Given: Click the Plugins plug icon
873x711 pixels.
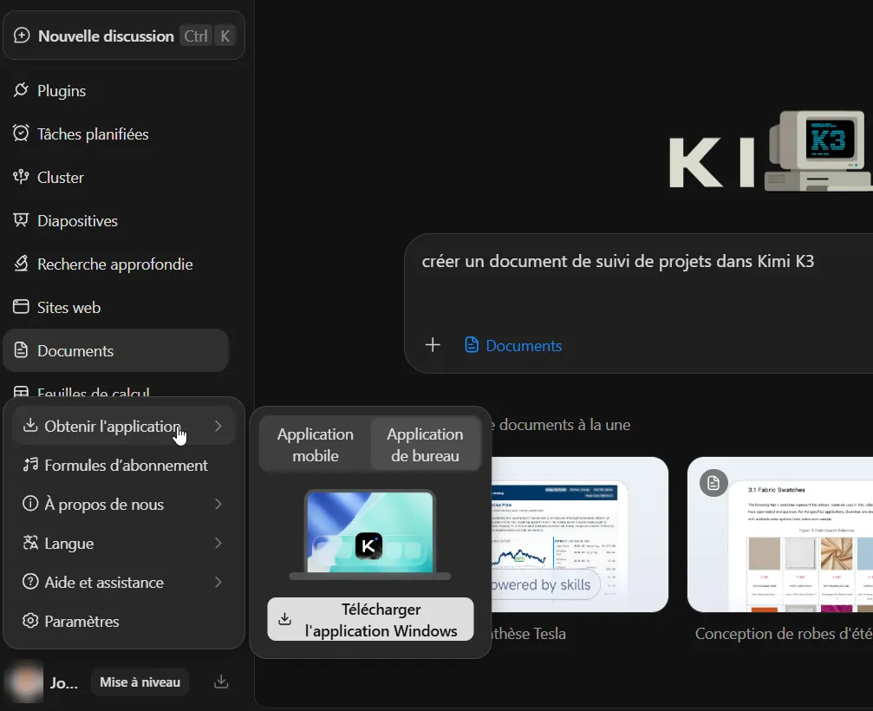Looking at the screenshot, I should pyautogui.click(x=21, y=90).
